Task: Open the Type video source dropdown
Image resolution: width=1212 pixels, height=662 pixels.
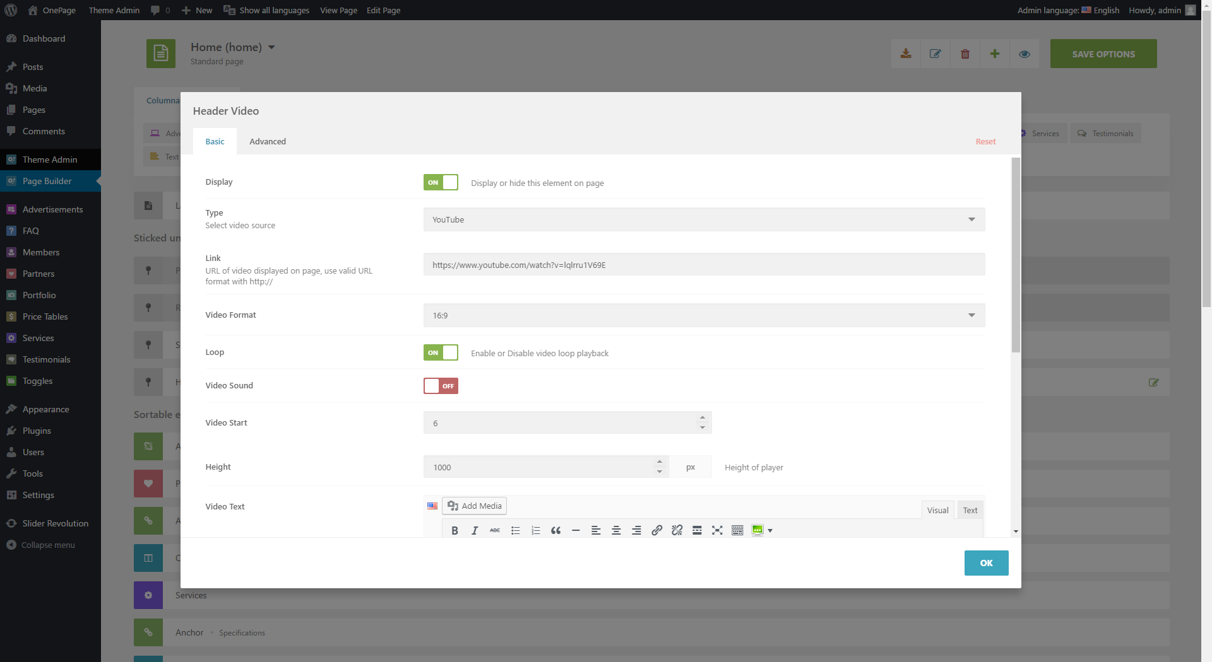Action: coord(704,219)
